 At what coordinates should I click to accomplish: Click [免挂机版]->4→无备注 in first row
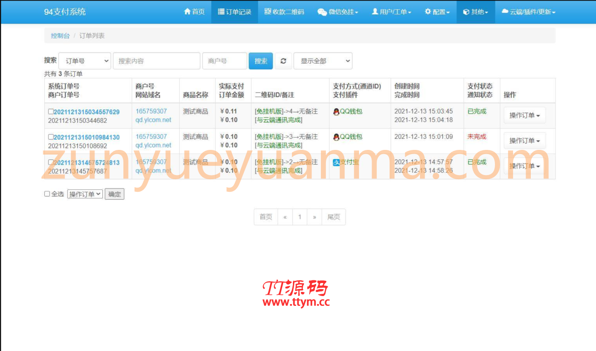click(x=286, y=111)
